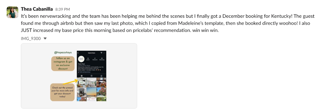Select the reels tab icon

click(92, 76)
